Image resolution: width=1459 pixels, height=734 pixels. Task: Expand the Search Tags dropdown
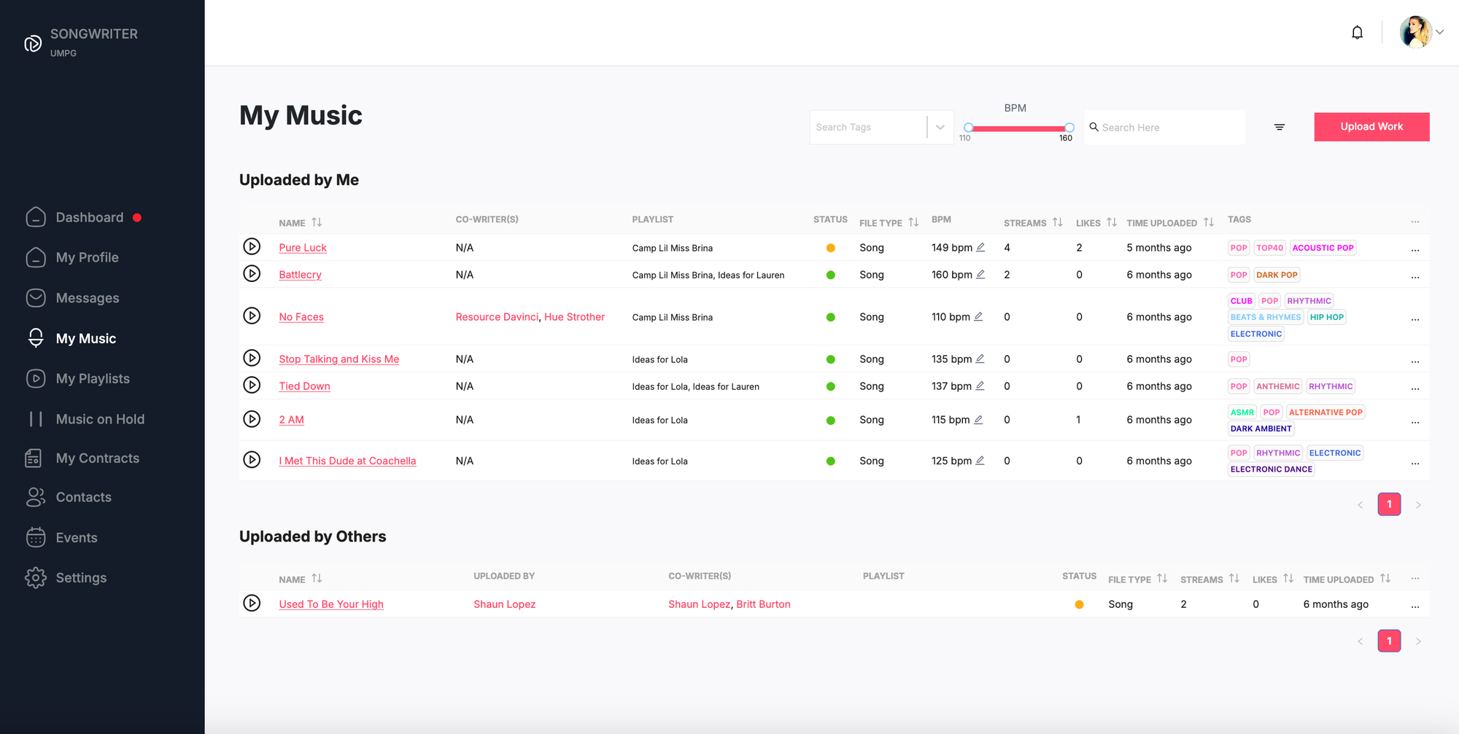tap(940, 128)
